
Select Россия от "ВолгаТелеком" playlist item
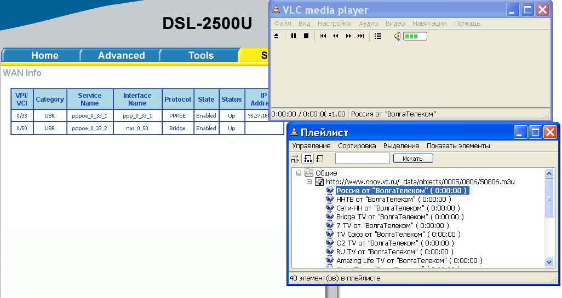pos(402,191)
